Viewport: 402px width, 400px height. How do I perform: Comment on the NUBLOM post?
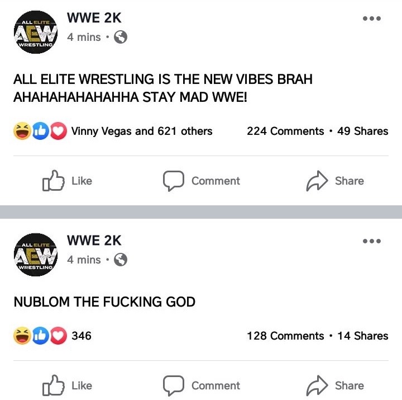coord(202,386)
